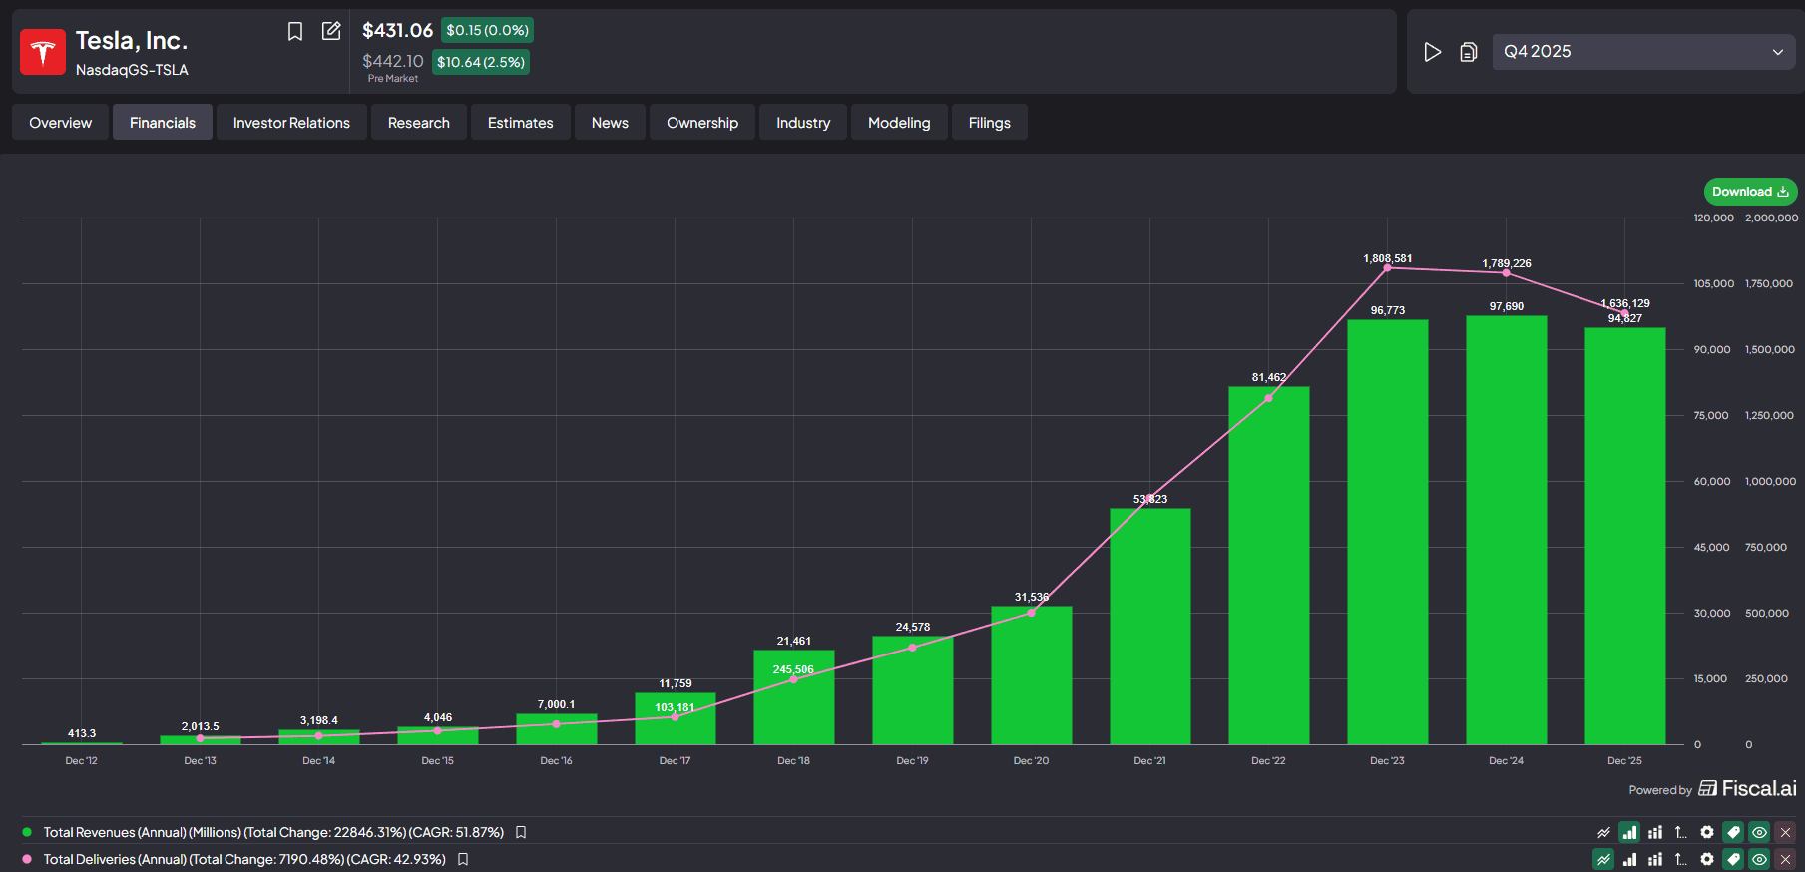Click the play icon beside the quarter selector
The width and height of the screenshot is (1805, 872).
click(x=1432, y=52)
